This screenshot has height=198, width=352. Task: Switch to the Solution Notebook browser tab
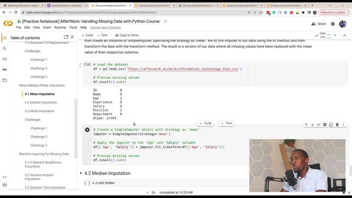click(154, 5)
